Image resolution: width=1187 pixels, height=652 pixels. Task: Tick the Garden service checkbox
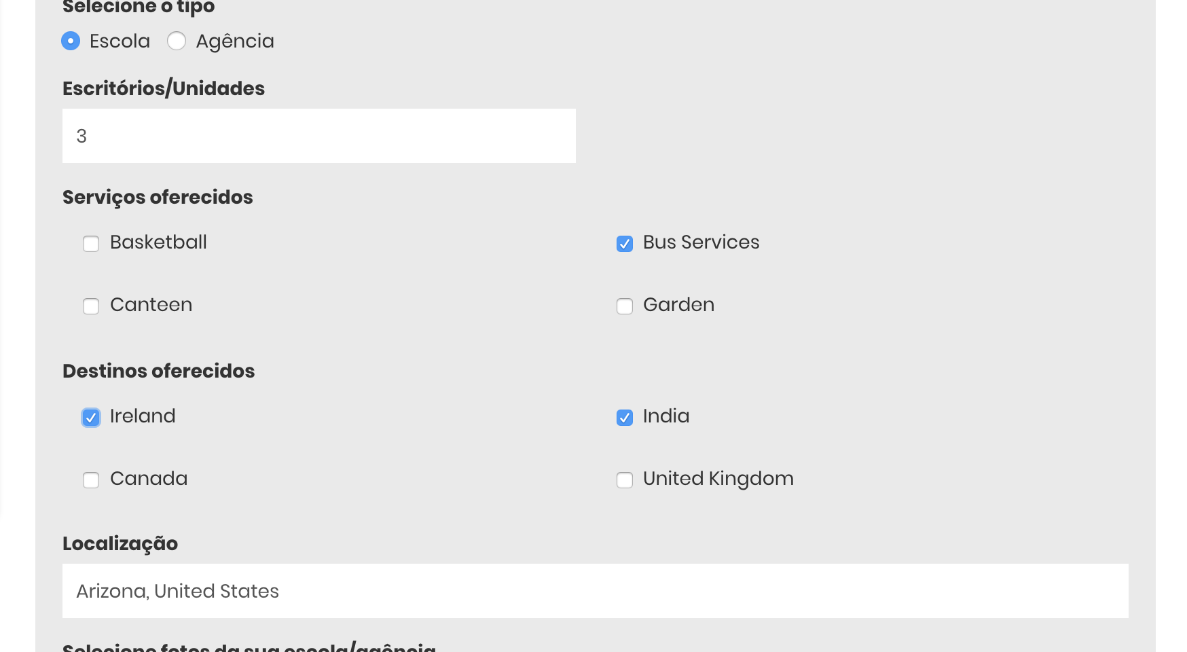(x=625, y=306)
